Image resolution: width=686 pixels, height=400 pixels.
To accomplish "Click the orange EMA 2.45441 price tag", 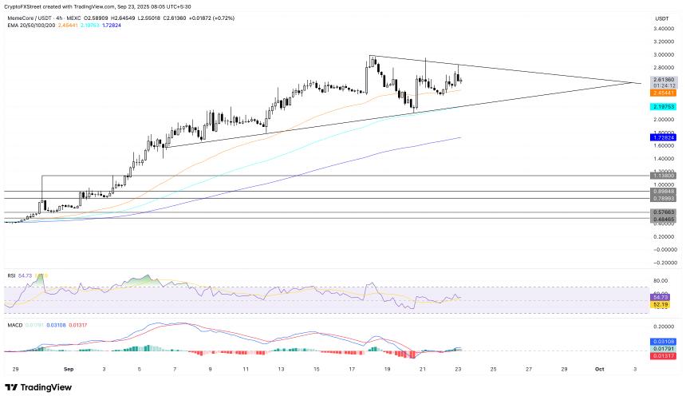I will pyautogui.click(x=664, y=92).
